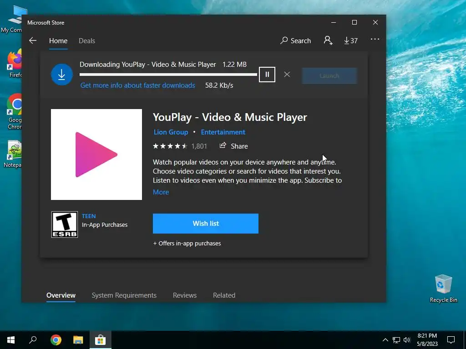Expand description with More link
The width and height of the screenshot is (466, 349).
[161, 192]
